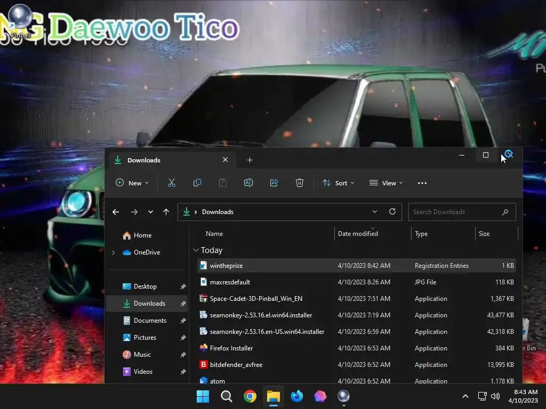Unpin Documents using its pin icon
Viewport: 546px width, 409px height.
click(183, 321)
